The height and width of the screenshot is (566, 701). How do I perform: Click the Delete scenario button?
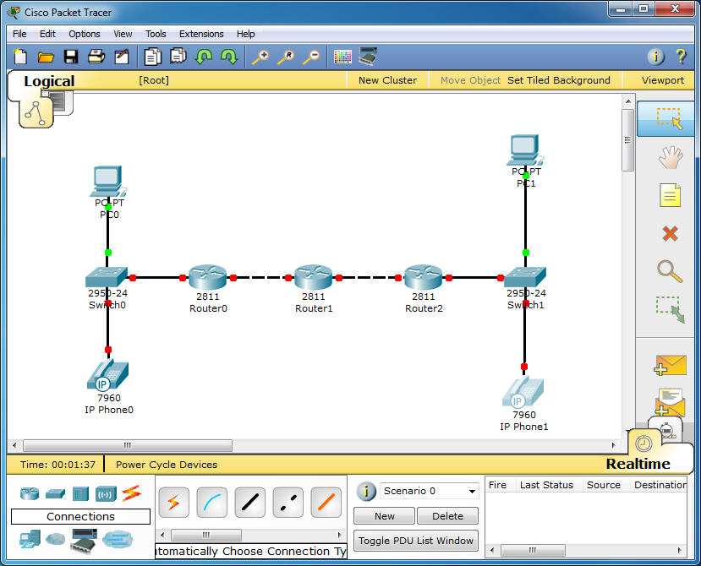[447, 516]
